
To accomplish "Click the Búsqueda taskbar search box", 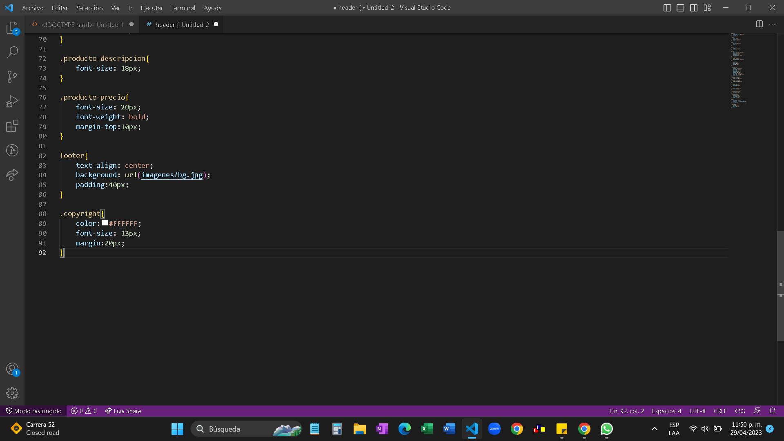I will [x=247, y=429].
